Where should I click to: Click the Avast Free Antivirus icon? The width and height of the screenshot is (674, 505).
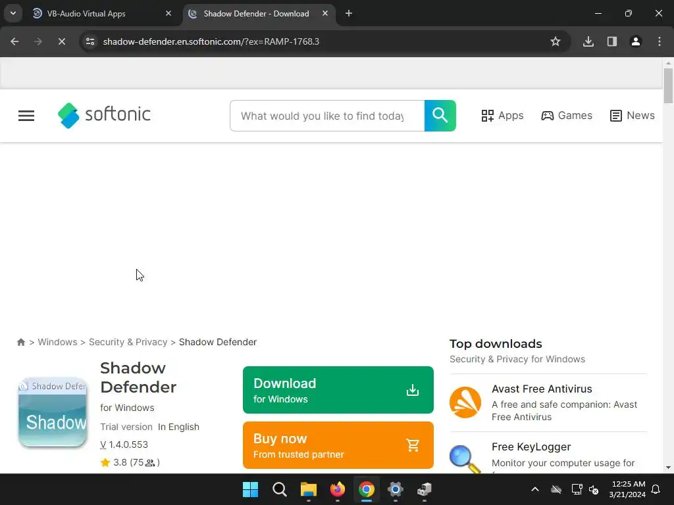click(x=465, y=402)
